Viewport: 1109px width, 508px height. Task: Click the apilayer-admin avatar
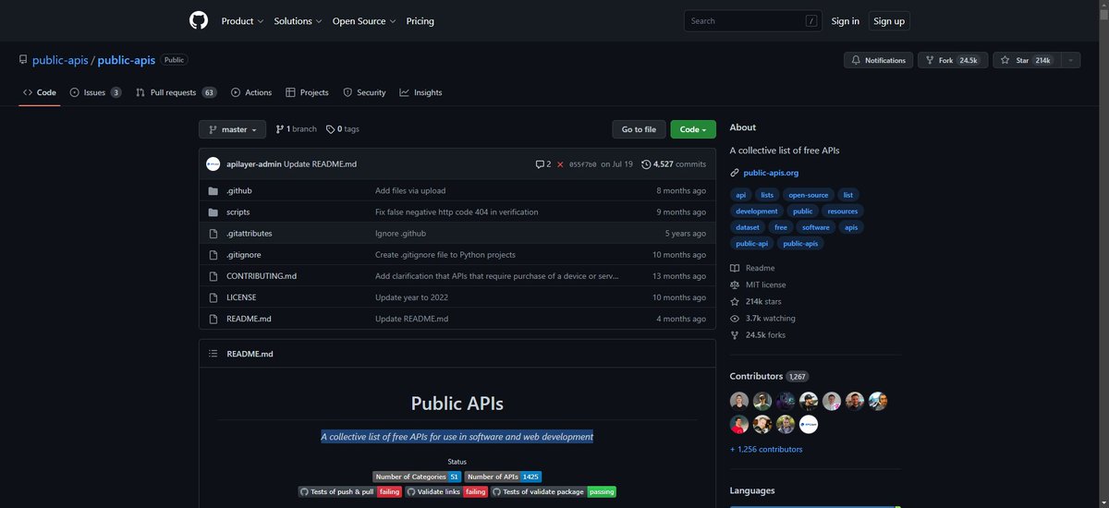[213, 163]
